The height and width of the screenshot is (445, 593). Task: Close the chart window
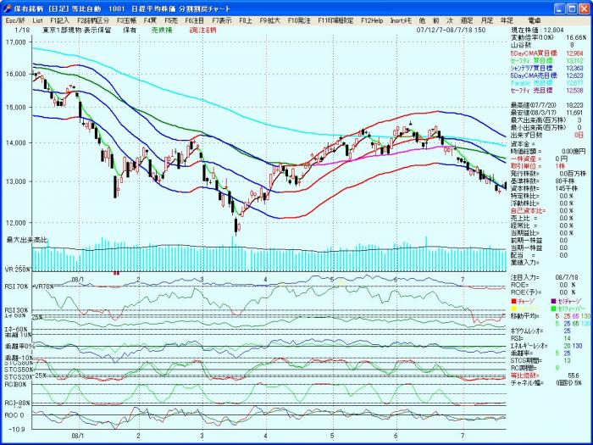pos(583,8)
